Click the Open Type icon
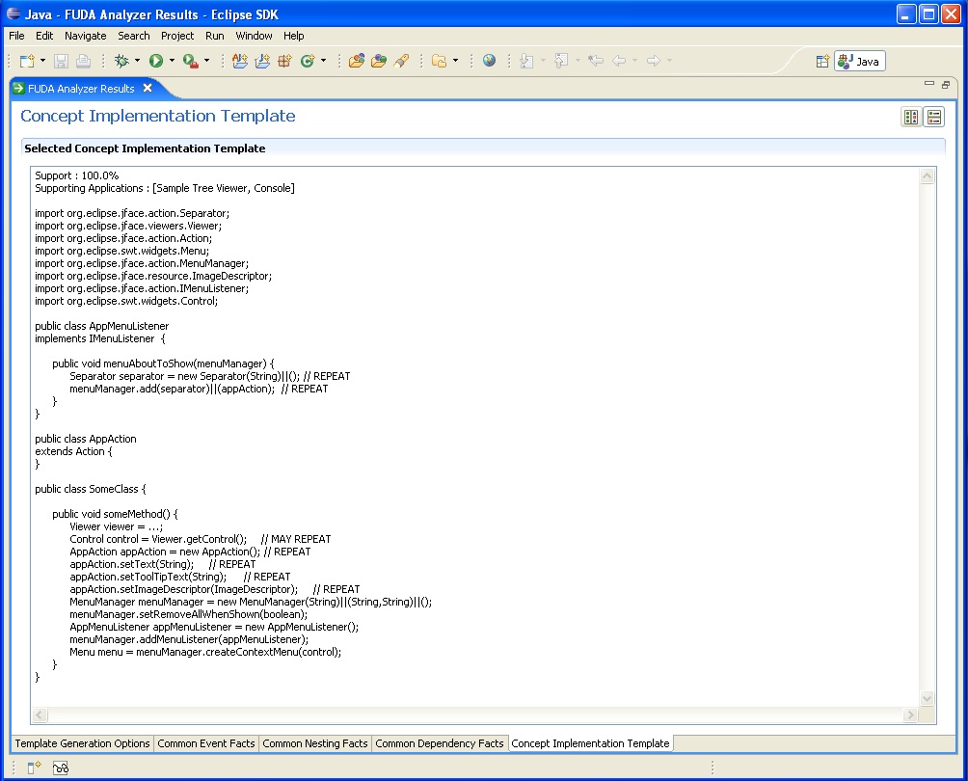This screenshot has height=781, width=968. tap(356, 61)
